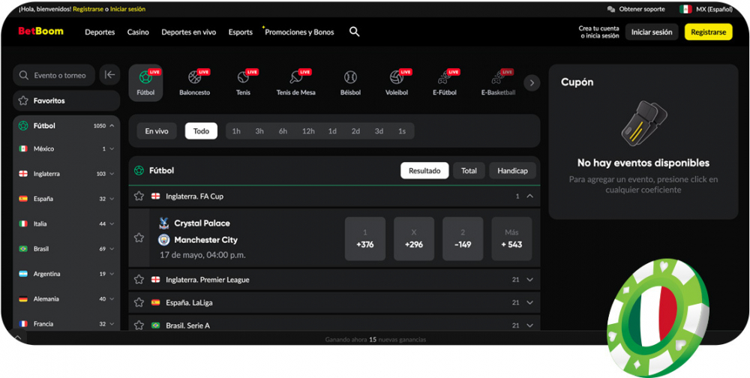Open Esports in the top menu
This screenshot has height=378, width=750.
pos(241,32)
